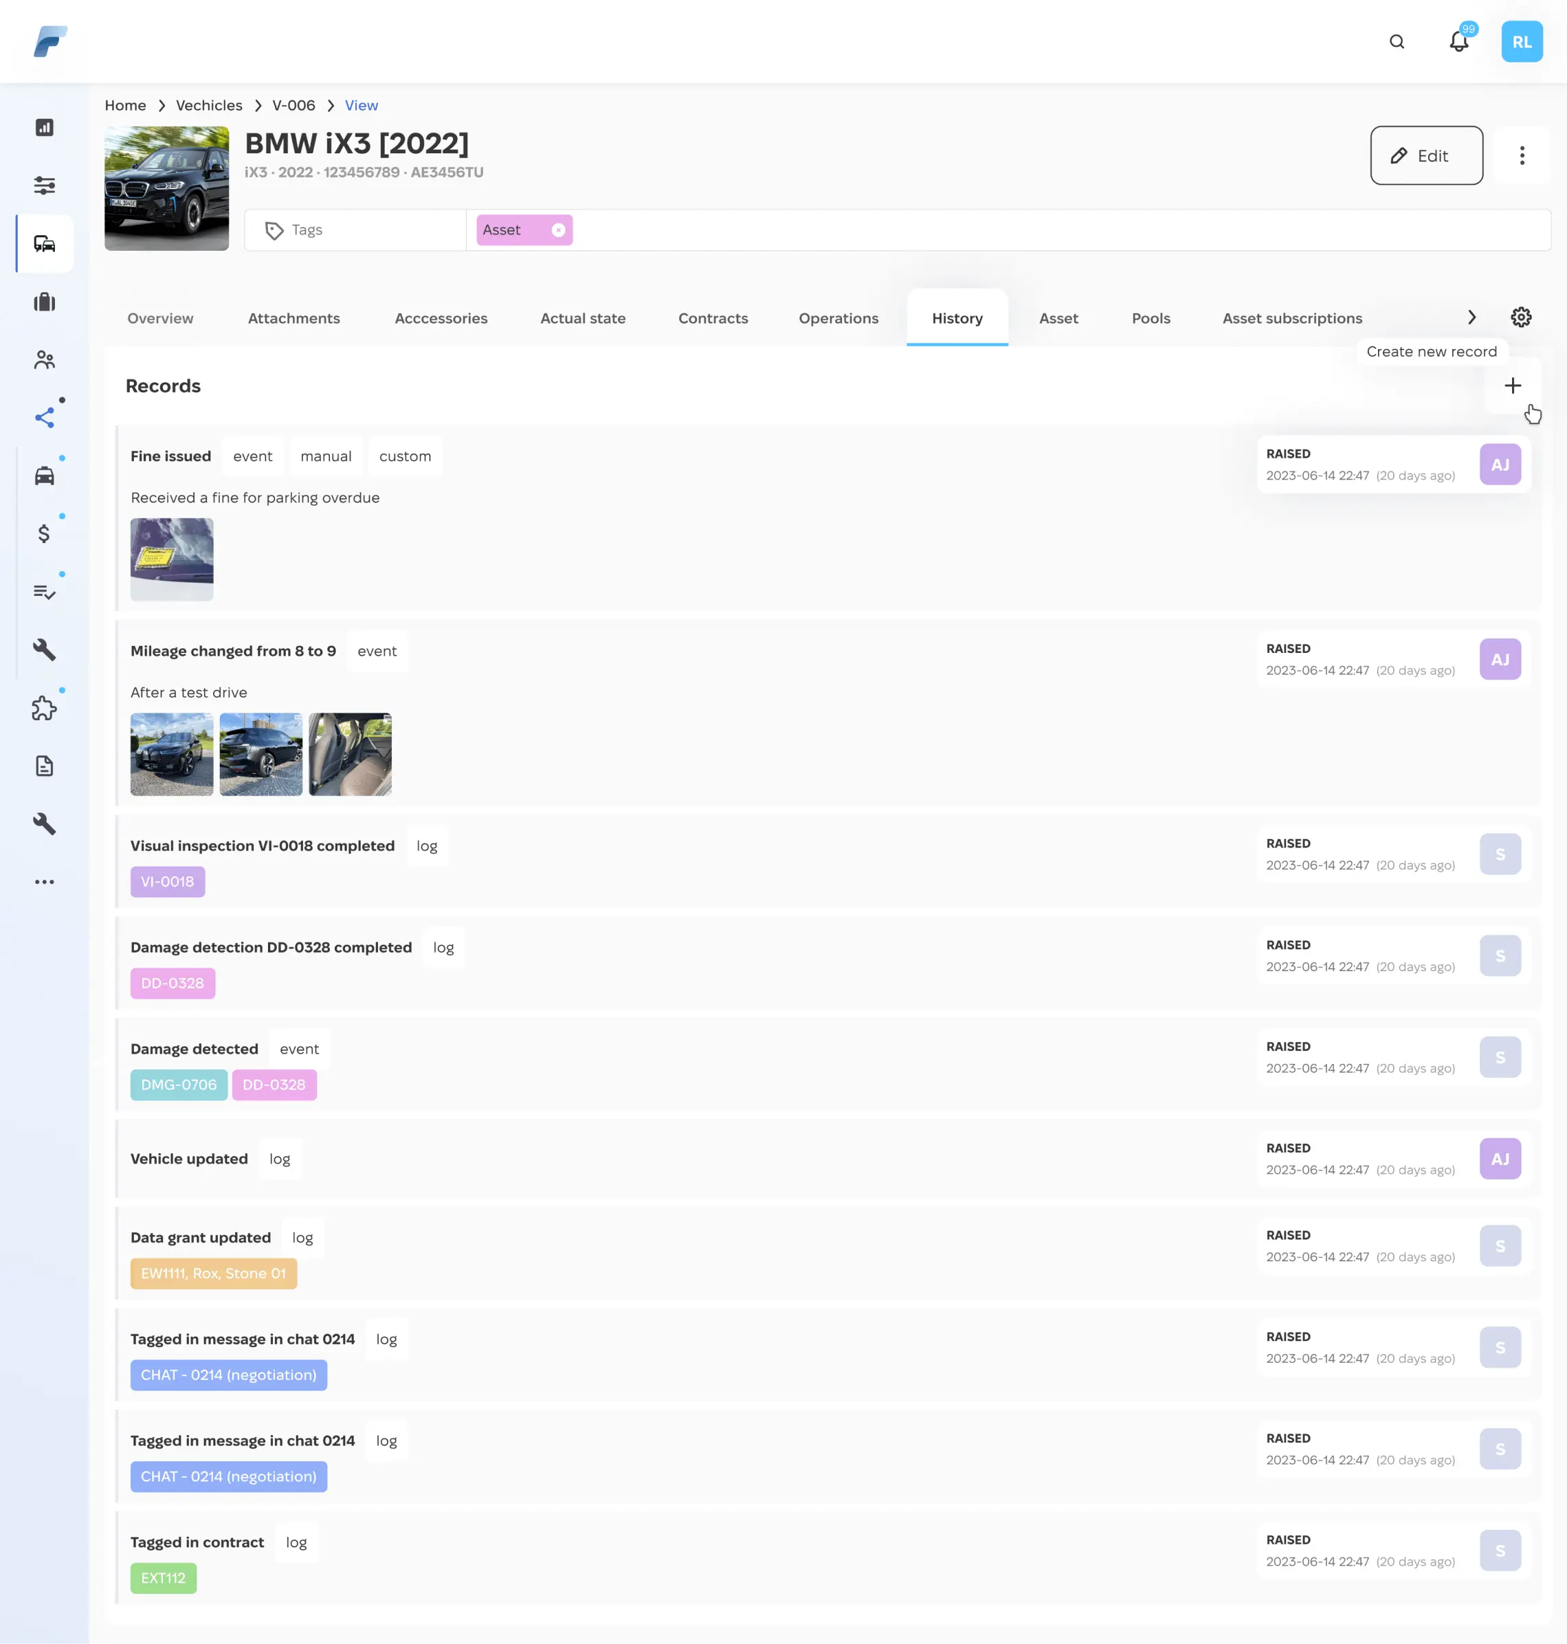Click the briefcase icon in the sidebar
The height and width of the screenshot is (1644, 1567).
[44, 302]
